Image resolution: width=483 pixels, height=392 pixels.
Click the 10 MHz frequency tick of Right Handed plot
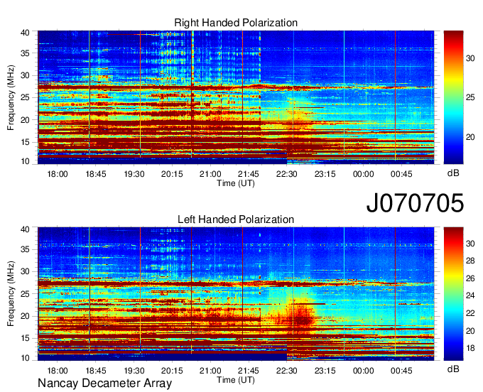(x=25, y=161)
